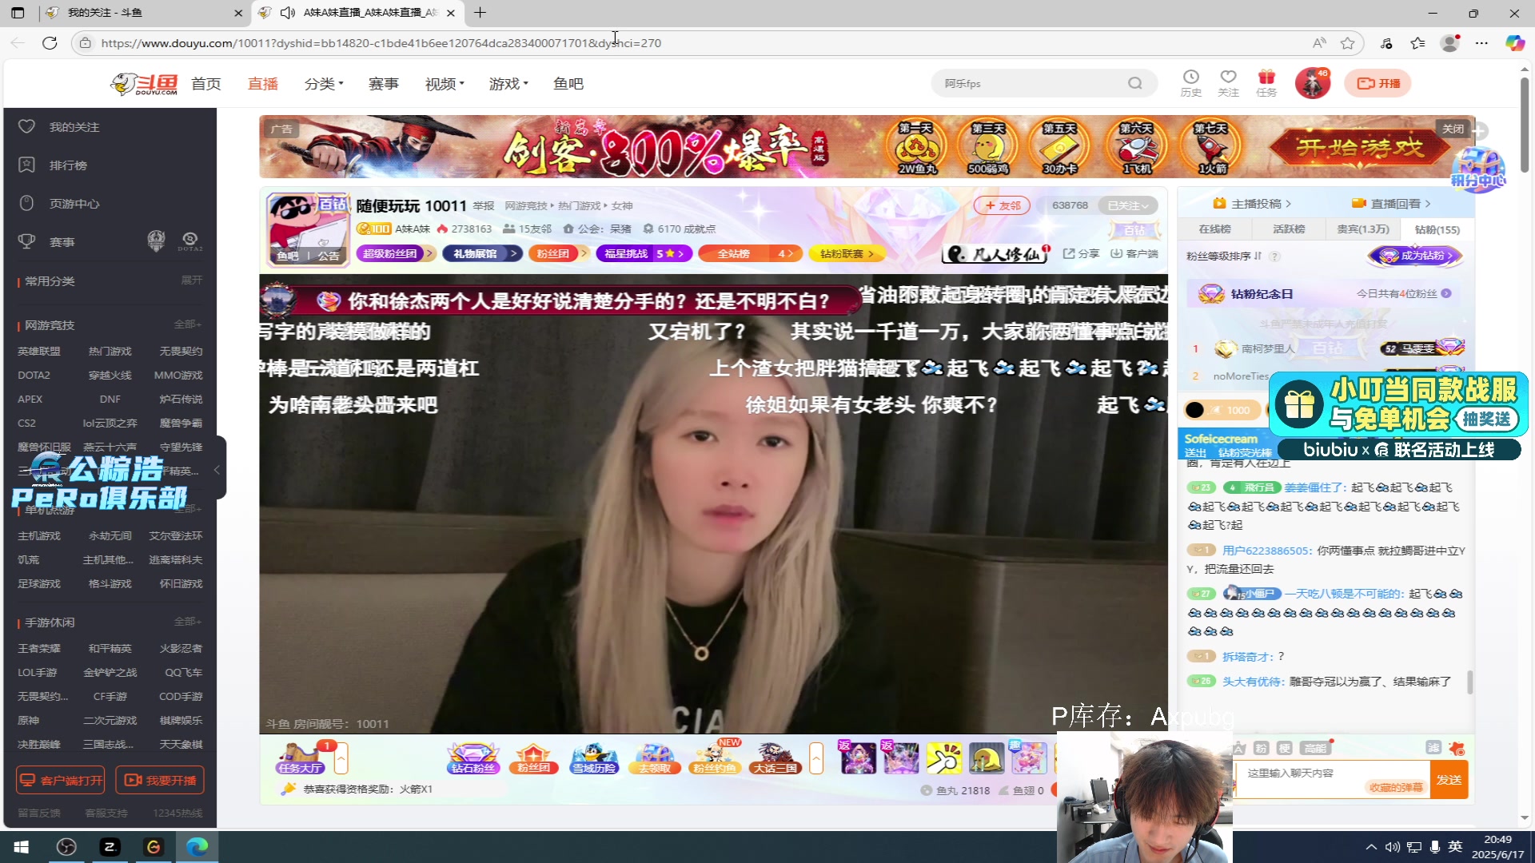Open the 雪域历险 penguin icon
Screen dimensions: 1535x863
click(x=593, y=758)
